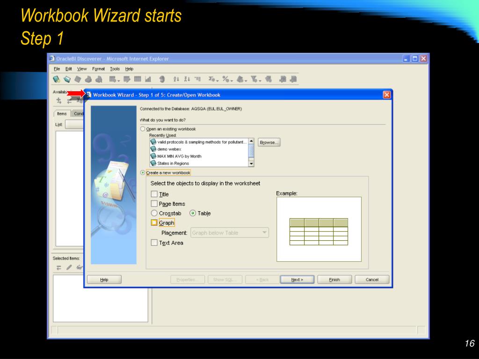
Task: Click the first icon under Selected Items label
Action: [x=59, y=268]
